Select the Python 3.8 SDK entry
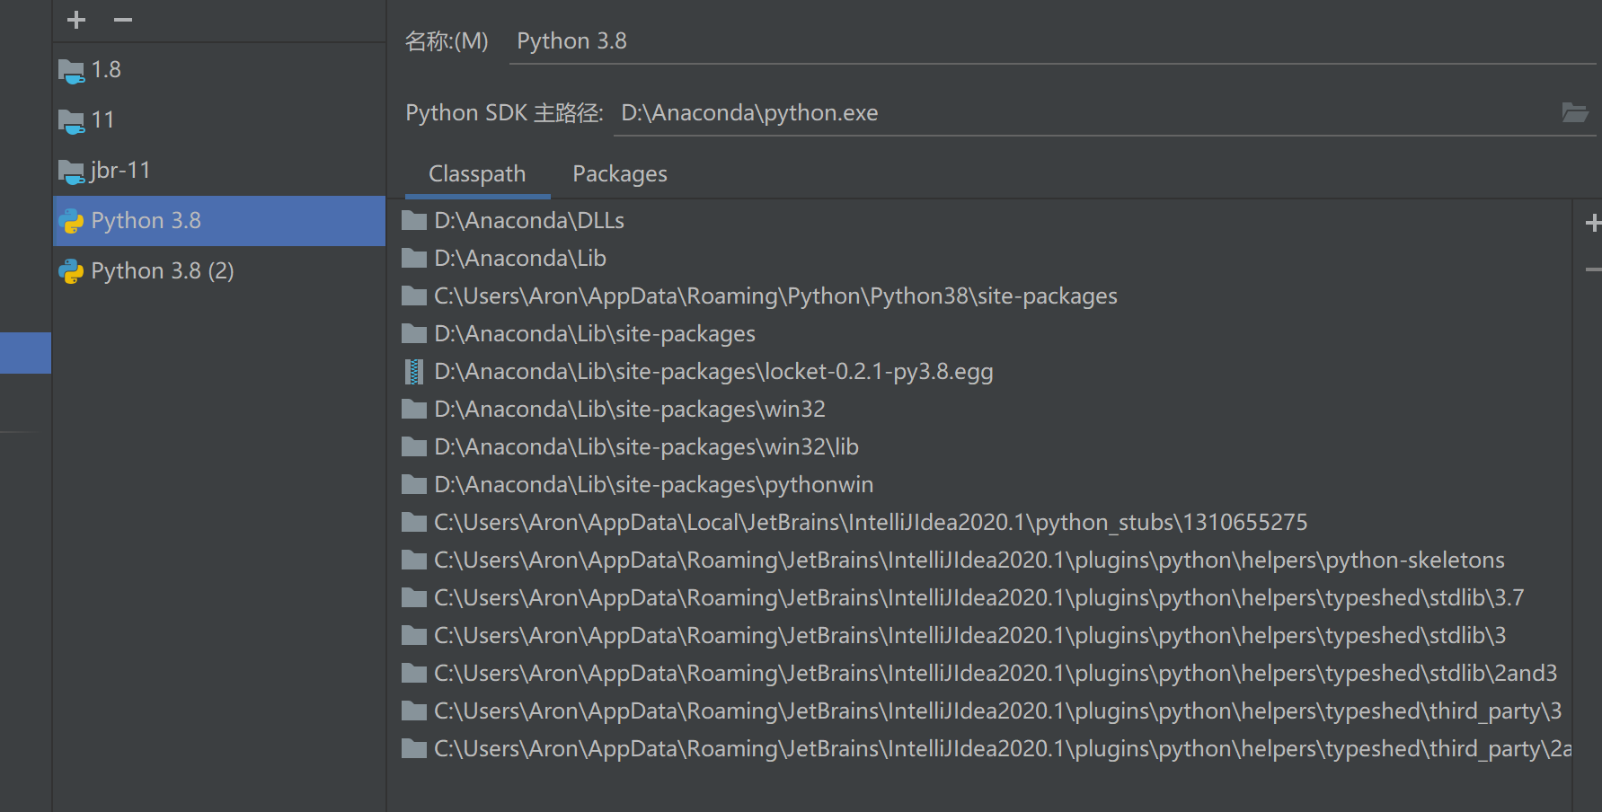Screen dimensions: 1602x812 [219, 221]
